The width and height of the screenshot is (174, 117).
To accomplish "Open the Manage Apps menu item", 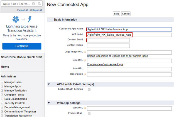I will [13, 86].
